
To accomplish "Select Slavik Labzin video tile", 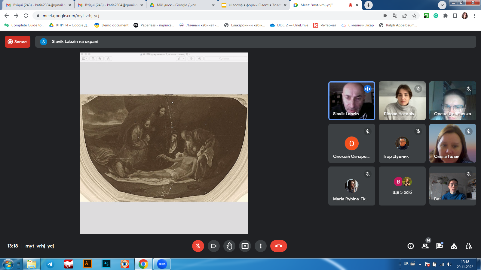I will pos(352,101).
